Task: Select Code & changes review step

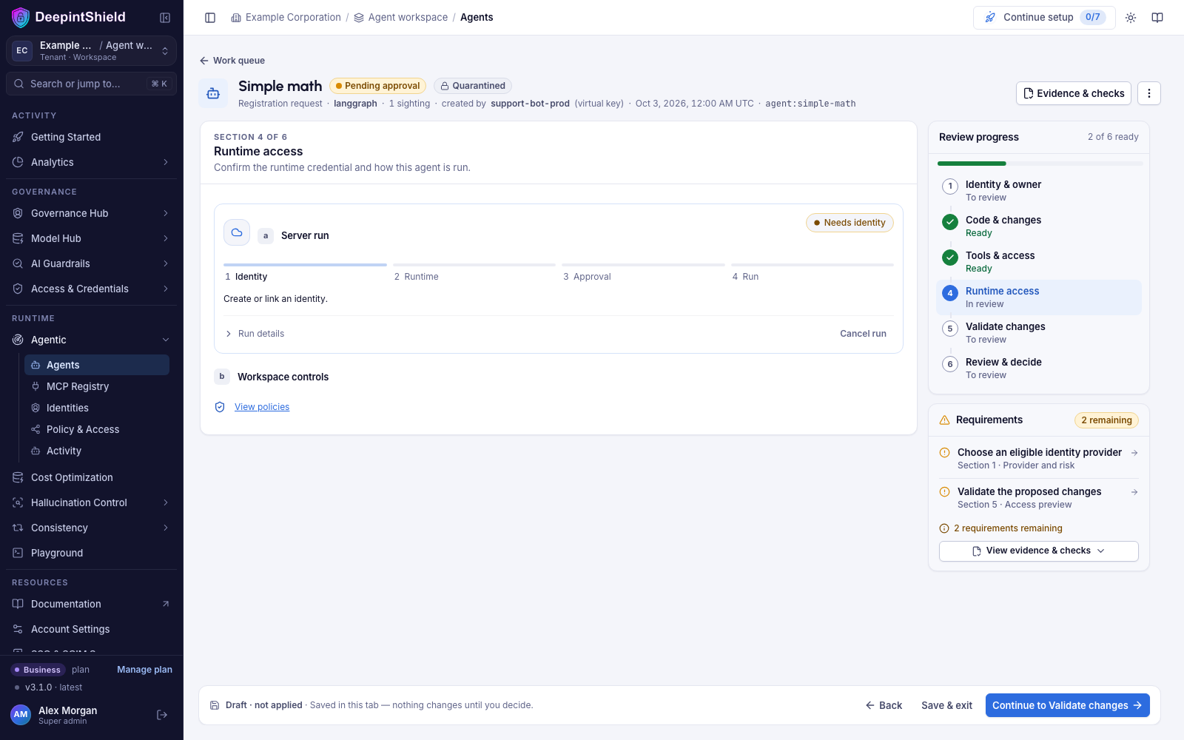Action: (1038, 226)
